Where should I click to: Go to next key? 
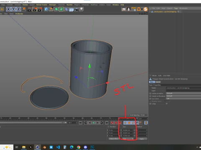(101, 123)
